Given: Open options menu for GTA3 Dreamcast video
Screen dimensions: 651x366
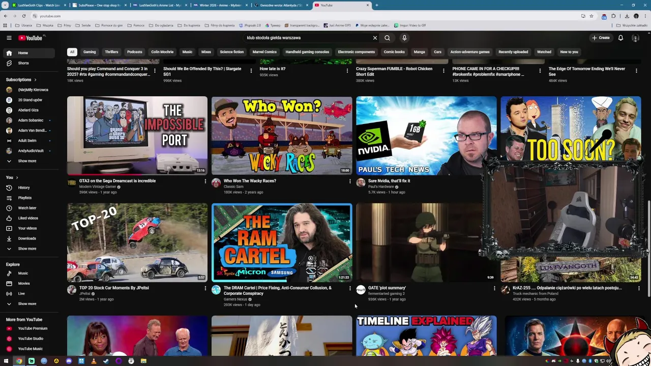Looking at the screenshot, I should click(x=205, y=181).
